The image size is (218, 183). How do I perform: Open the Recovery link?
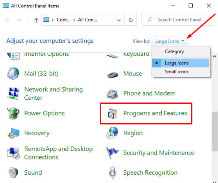[x=37, y=133]
